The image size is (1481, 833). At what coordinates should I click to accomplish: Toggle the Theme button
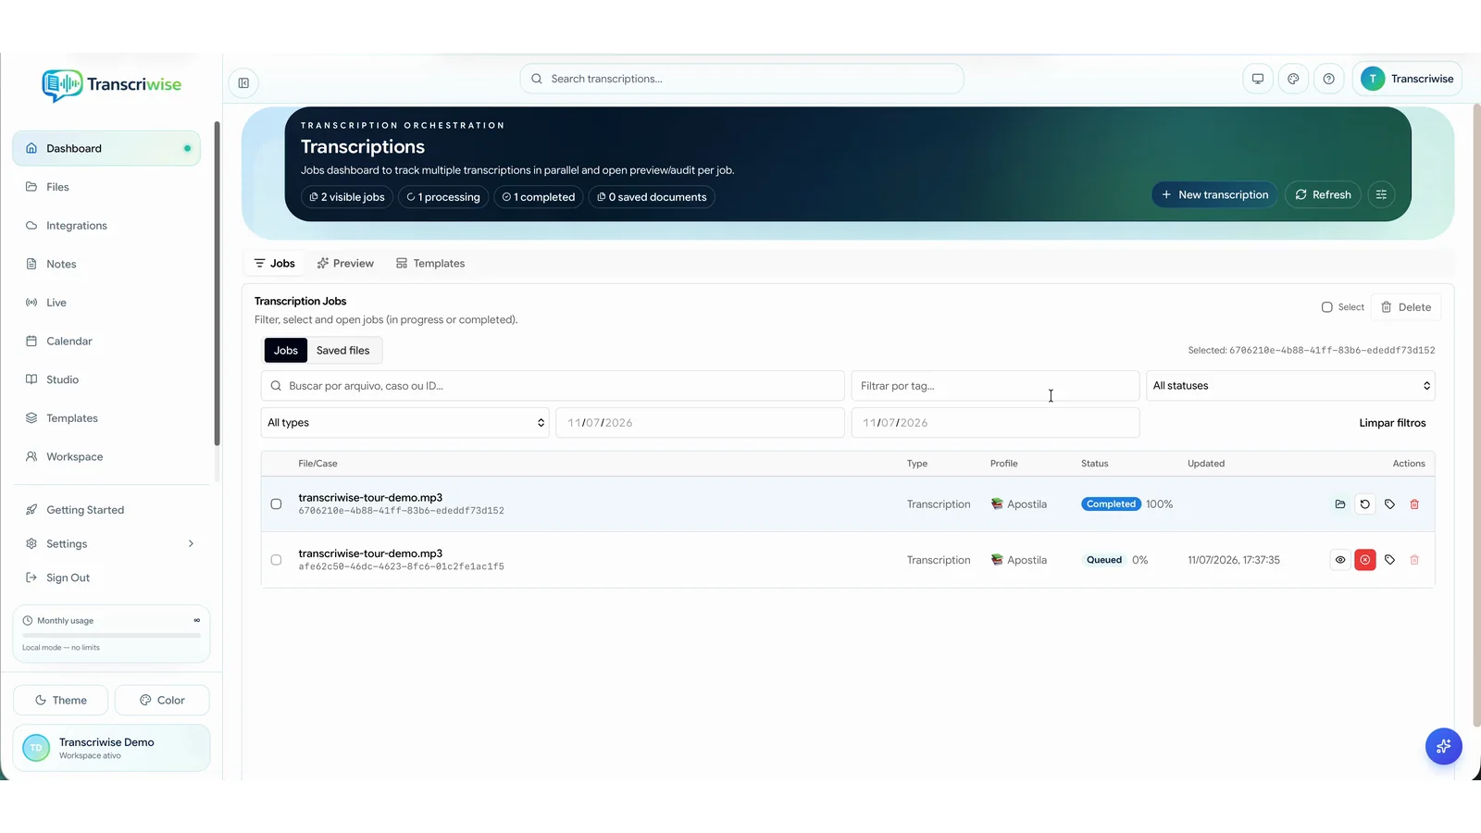point(60,701)
